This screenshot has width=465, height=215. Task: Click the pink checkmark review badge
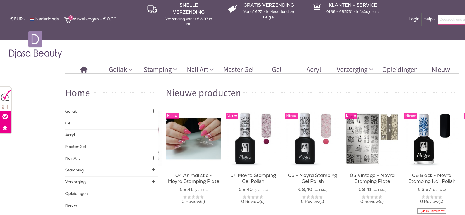(x=6, y=96)
